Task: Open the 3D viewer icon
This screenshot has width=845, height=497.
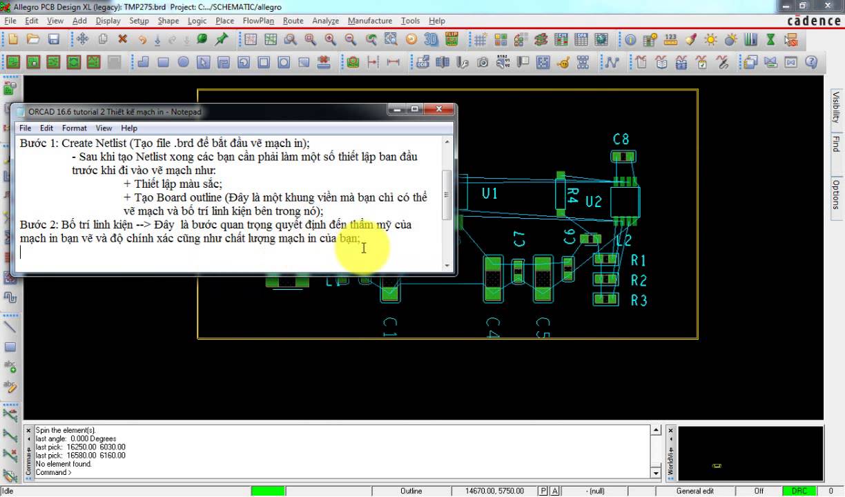Action: (431, 39)
